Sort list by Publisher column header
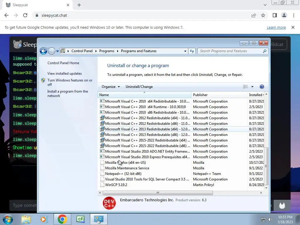 219,95
